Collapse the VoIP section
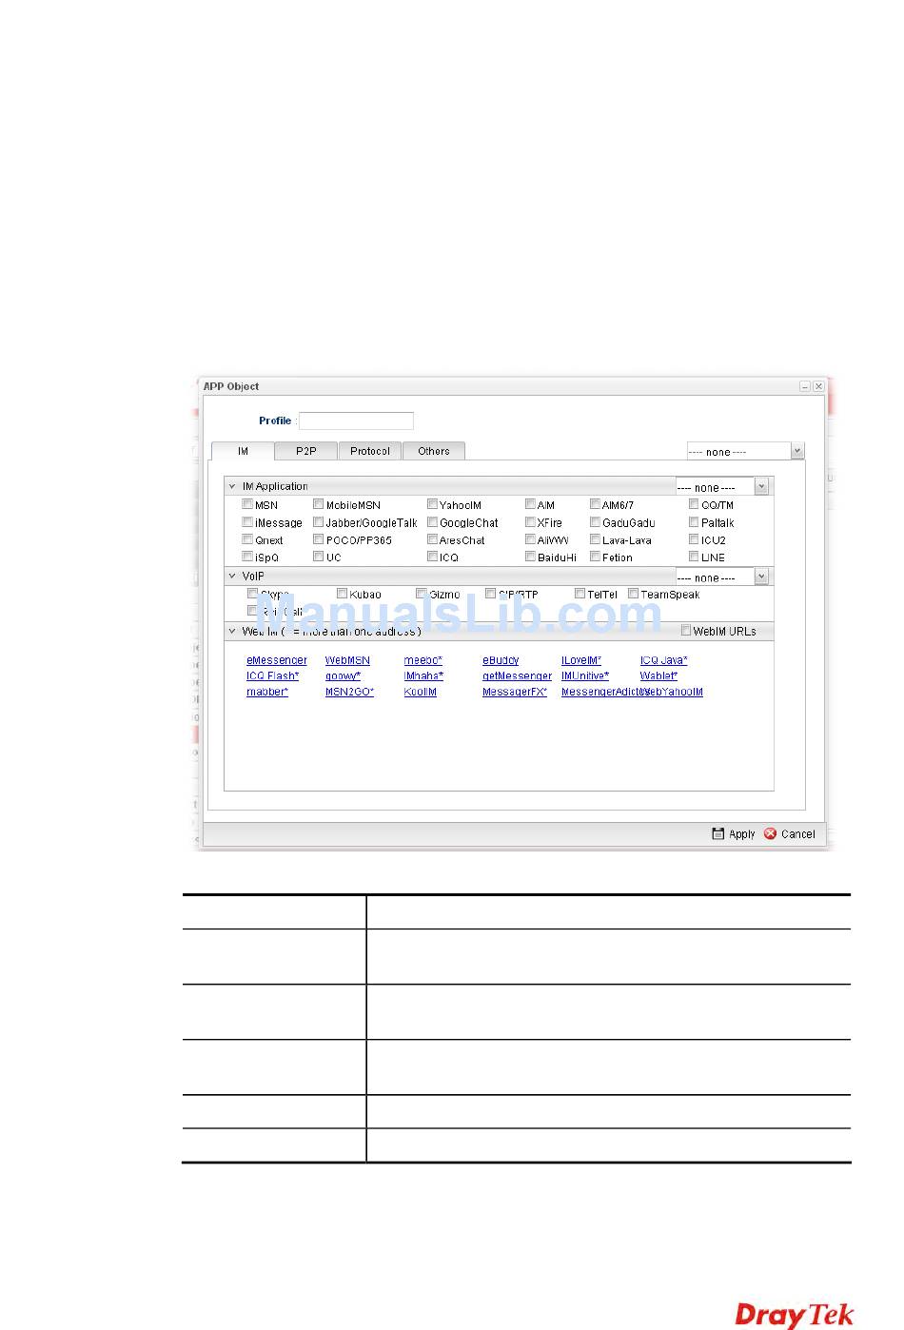This screenshot has height=1330, width=904. point(232,576)
